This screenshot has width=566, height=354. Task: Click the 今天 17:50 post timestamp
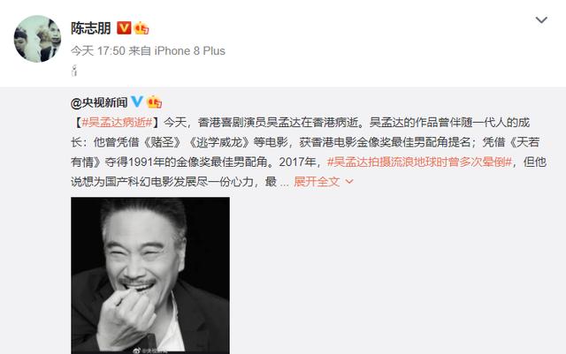98,51
